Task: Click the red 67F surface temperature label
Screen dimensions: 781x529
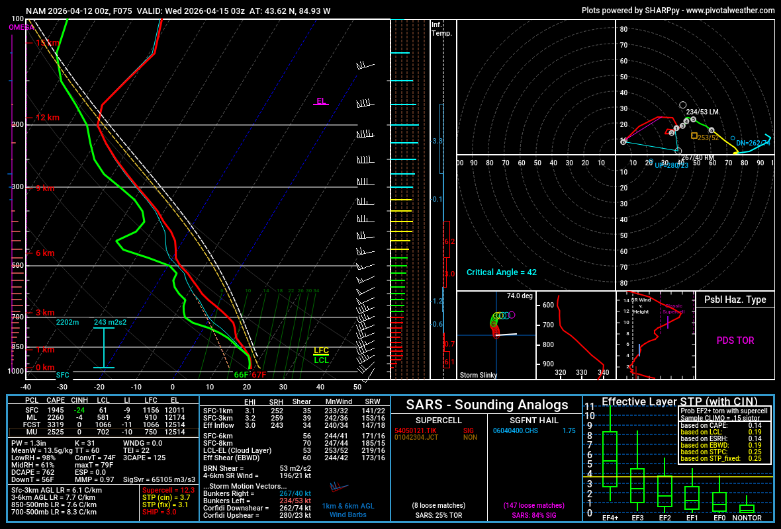Action: [259, 375]
